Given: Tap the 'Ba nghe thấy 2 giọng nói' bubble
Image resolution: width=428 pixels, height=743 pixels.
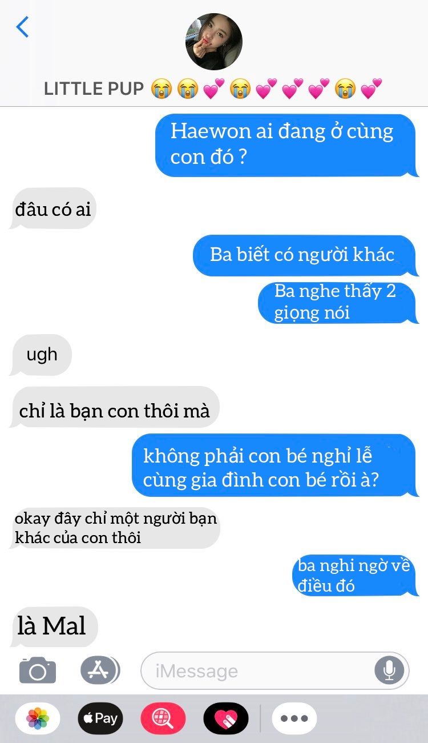Looking at the screenshot, I should pos(338,302).
